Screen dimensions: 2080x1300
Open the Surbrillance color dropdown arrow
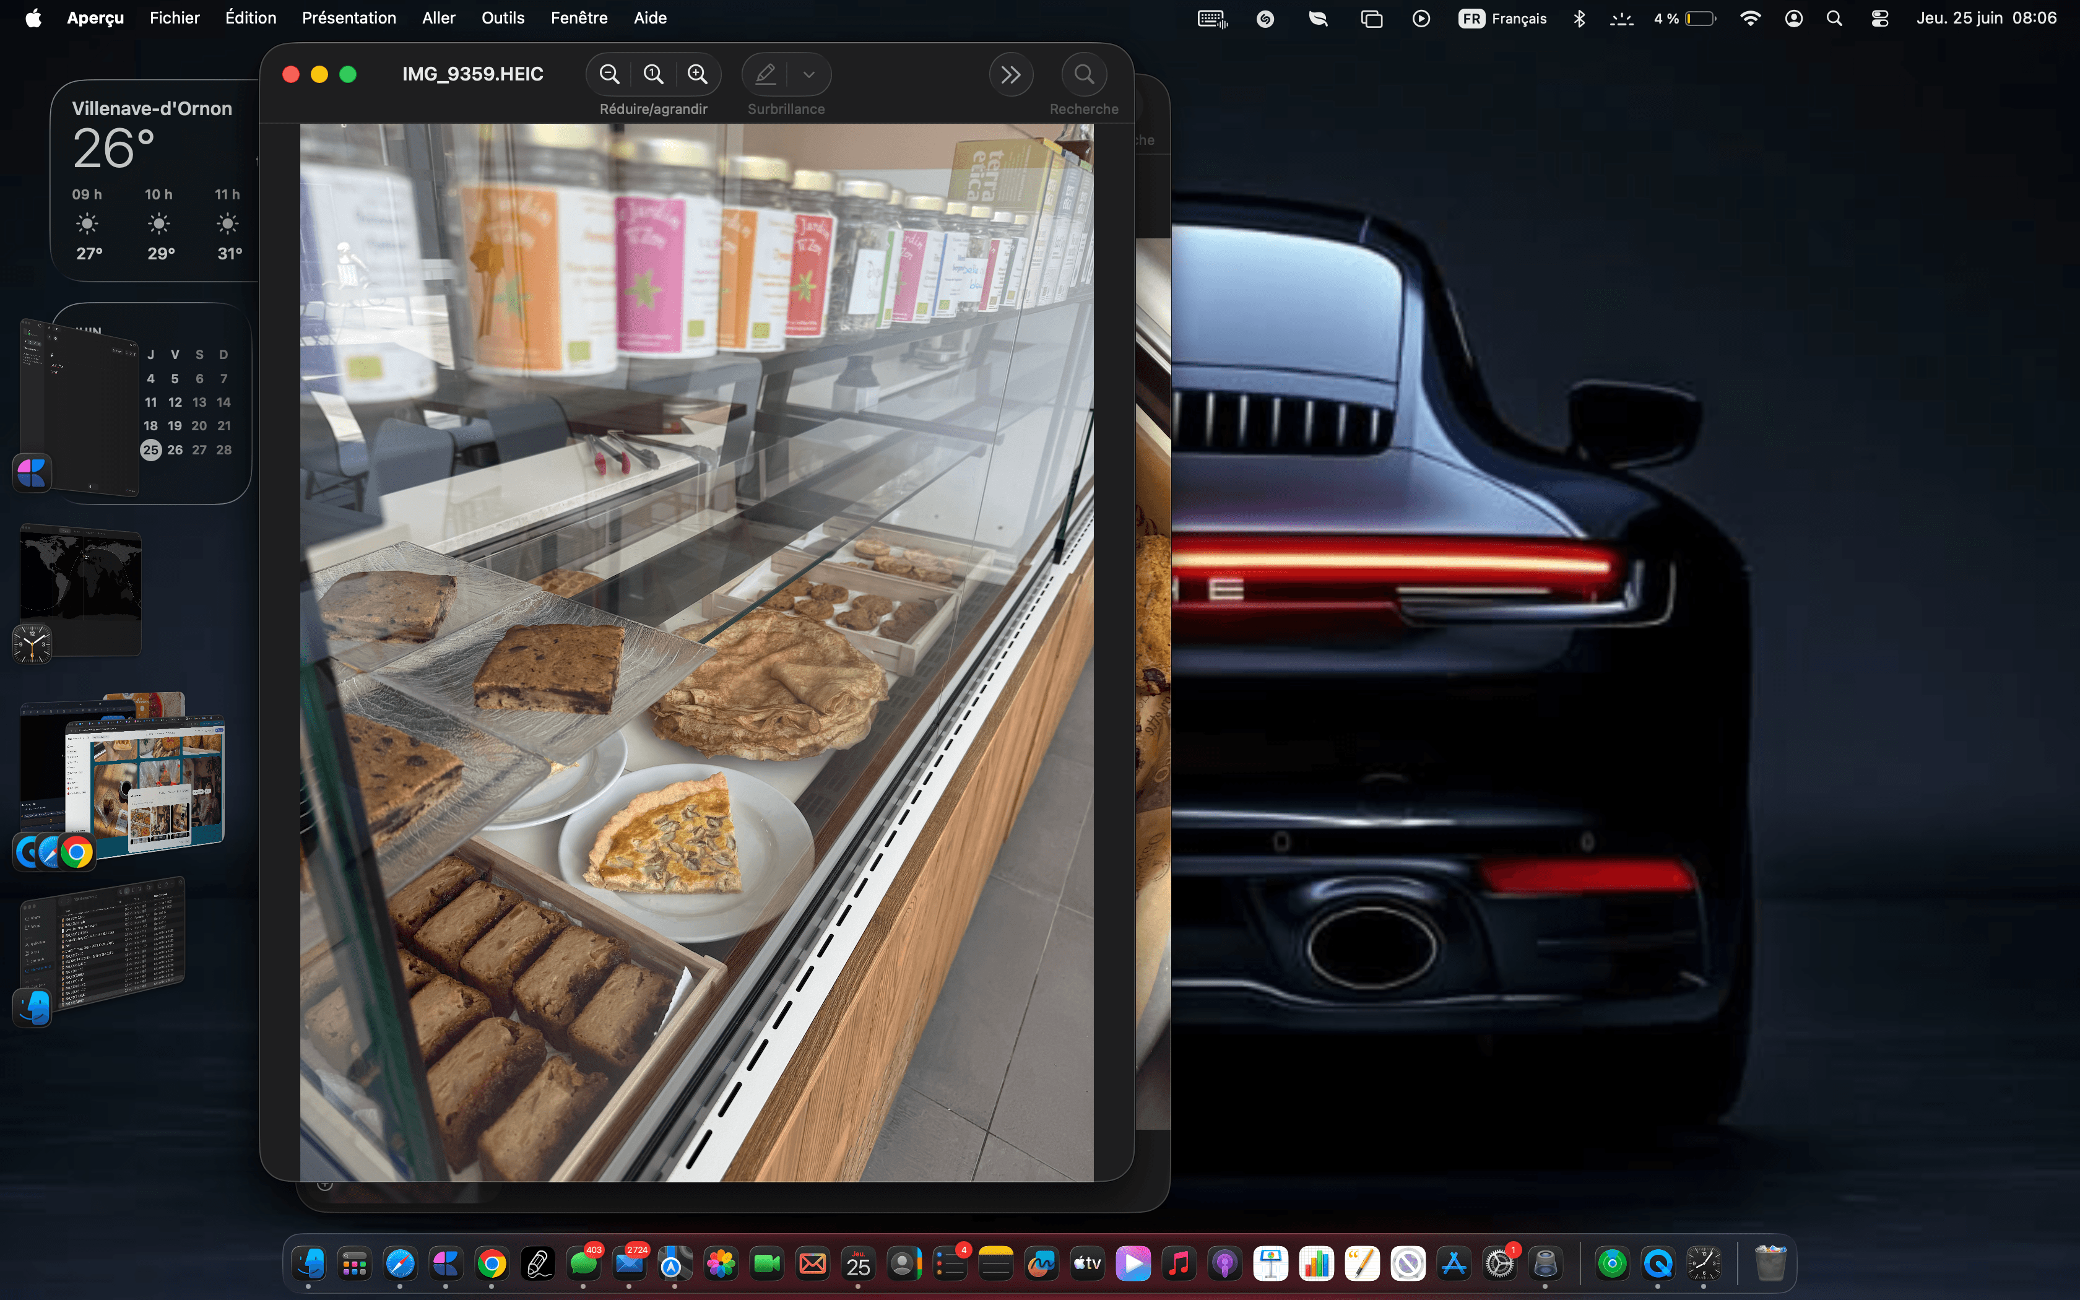tap(809, 74)
